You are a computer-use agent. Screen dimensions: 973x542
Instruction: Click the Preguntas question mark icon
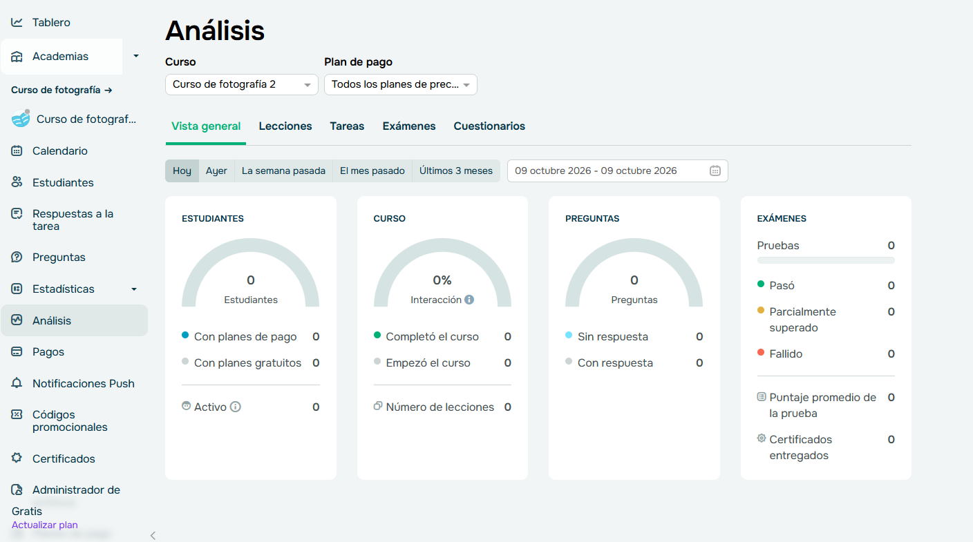tap(17, 258)
